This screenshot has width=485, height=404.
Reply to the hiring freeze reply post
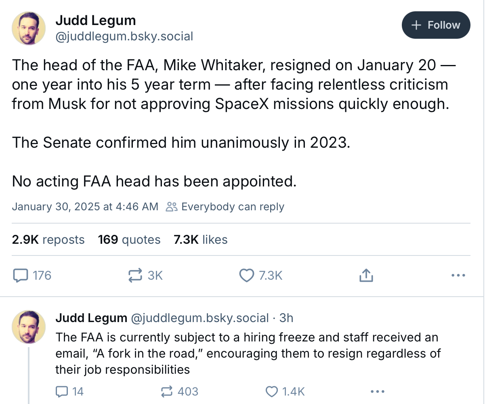pyautogui.click(x=62, y=391)
